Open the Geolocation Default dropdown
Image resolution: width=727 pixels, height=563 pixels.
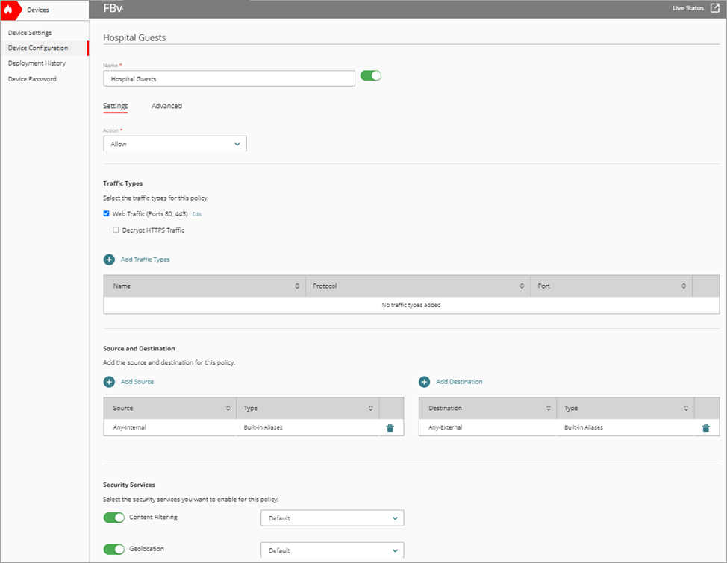click(x=331, y=550)
